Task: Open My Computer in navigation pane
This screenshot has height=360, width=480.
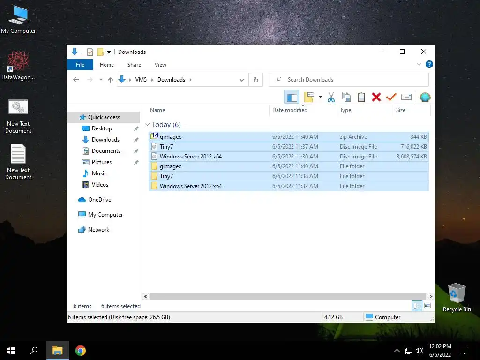Action: [x=105, y=215]
